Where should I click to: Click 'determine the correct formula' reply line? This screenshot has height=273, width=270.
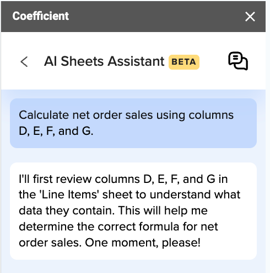pyautogui.click(x=118, y=227)
